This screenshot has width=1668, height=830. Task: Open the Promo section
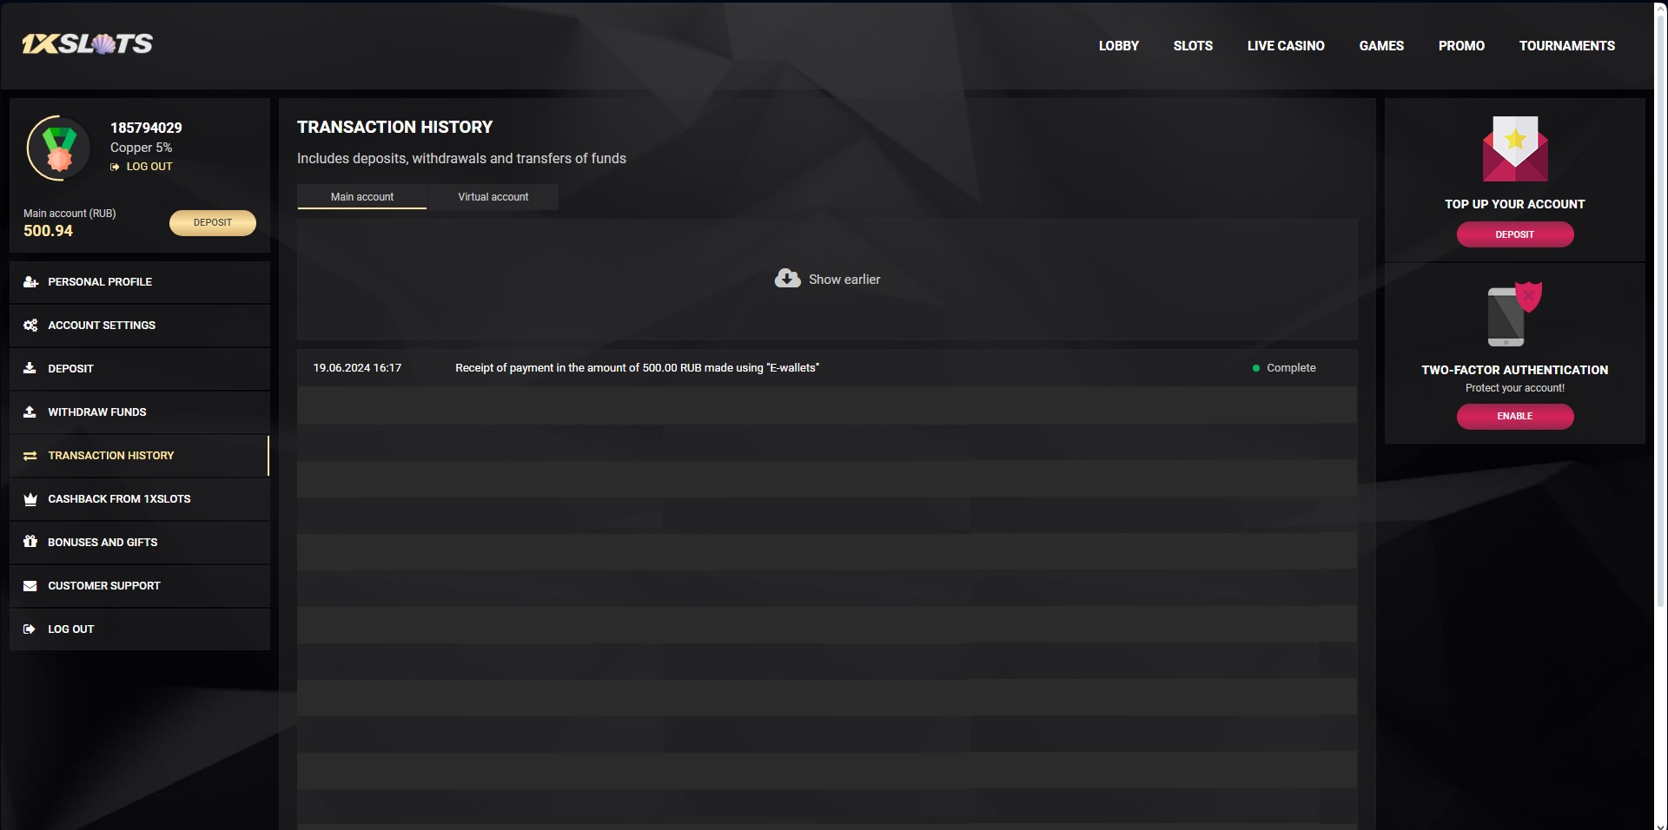(x=1461, y=46)
